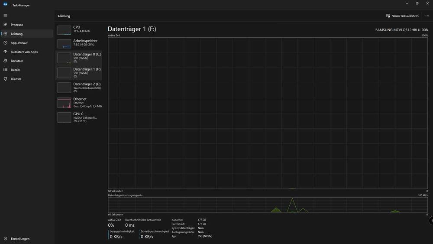Click the App-Verlauf history icon

[5, 43]
